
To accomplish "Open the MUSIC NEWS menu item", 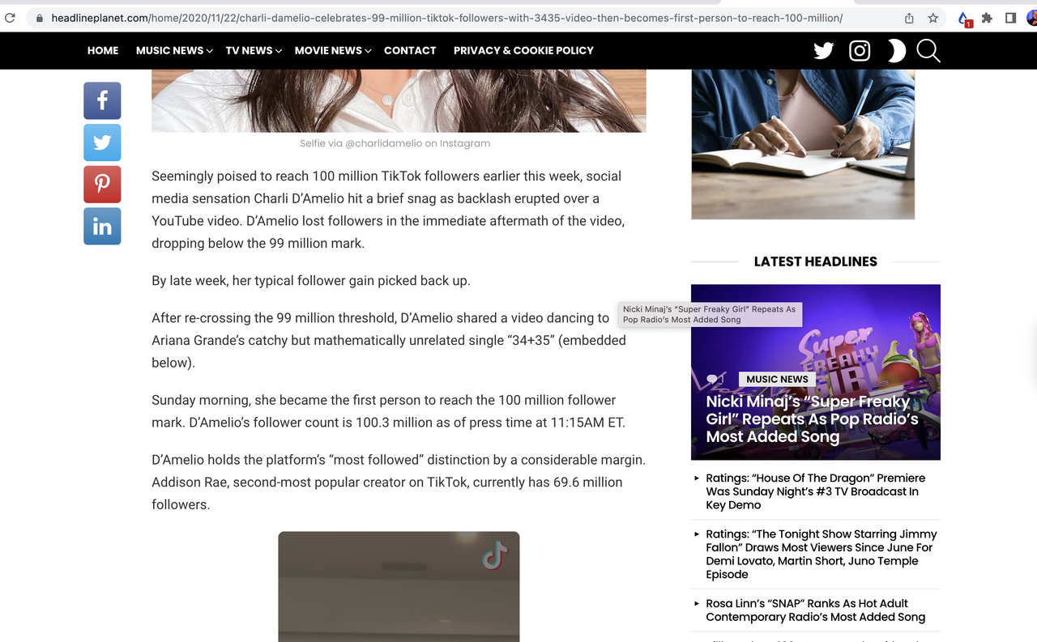I will click(169, 50).
